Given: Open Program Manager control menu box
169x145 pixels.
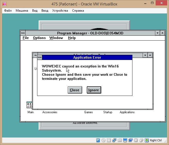Looking at the screenshot, I should click(x=23, y=33).
